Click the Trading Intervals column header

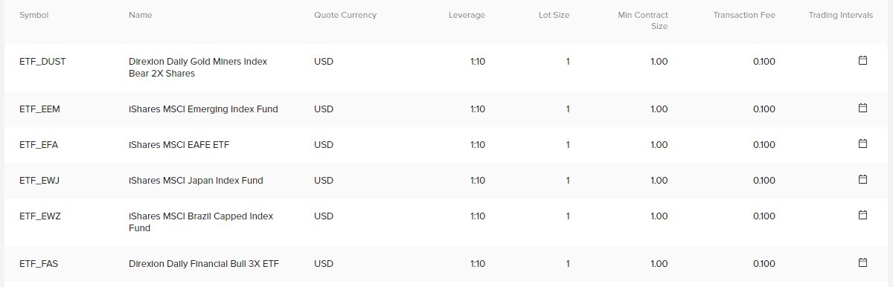(841, 15)
